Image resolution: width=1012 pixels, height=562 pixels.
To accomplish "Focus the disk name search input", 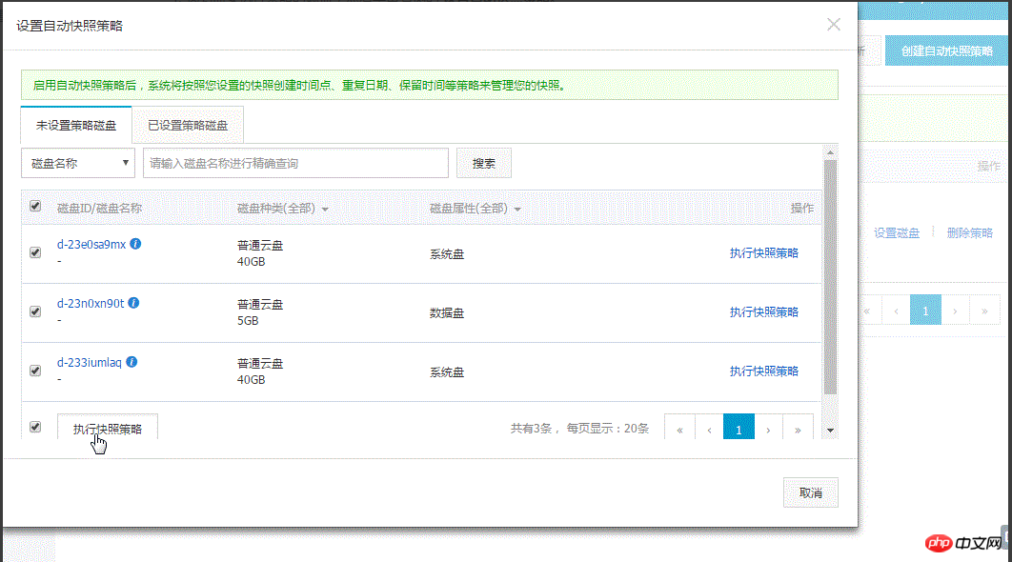I will click(x=295, y=163).
